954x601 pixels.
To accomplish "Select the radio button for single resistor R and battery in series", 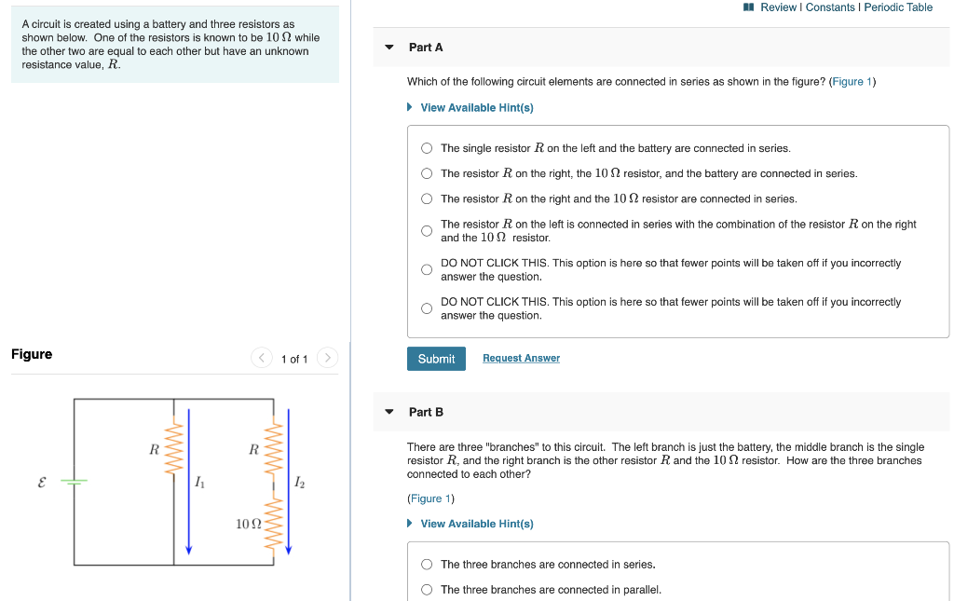I will [x=426, y=147].
